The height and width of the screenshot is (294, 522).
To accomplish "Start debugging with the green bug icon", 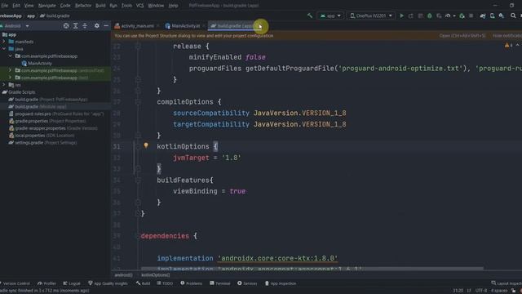I will (x=430, y=16).
